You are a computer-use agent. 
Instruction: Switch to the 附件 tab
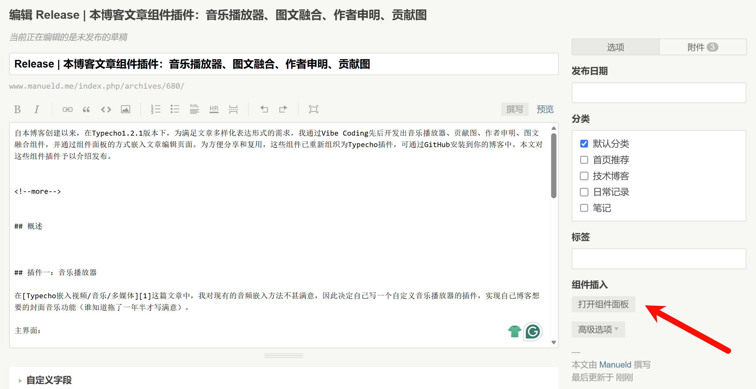click(703, 47)
